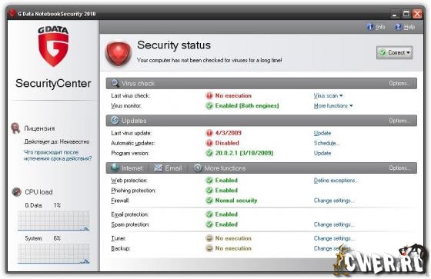Click the green check icon by Enabled (Both engines)
431x279 pixels.
(x=209, y=106)
